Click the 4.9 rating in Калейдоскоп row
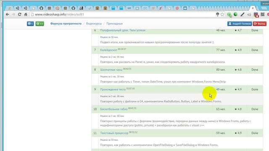The image size is (269, 151). [238, 50]
